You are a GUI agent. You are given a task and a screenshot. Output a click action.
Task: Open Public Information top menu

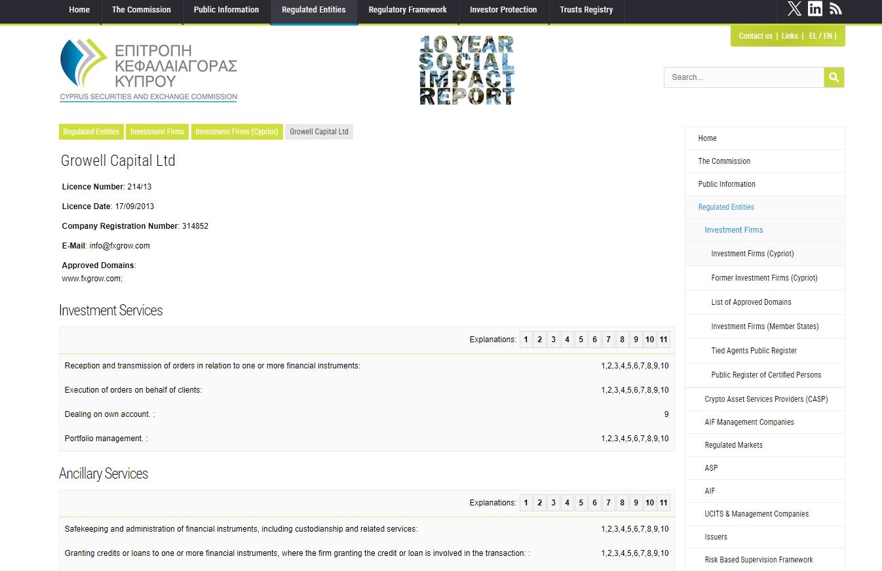coord(226,10)
